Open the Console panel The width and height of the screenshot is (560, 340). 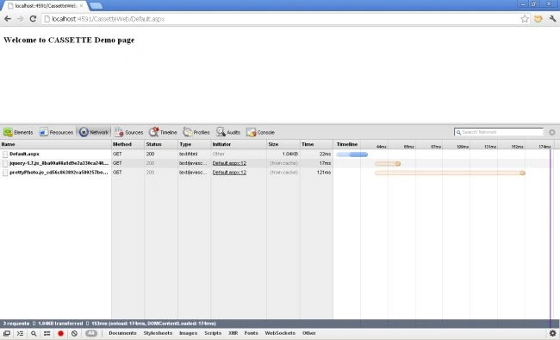(260, 132)
